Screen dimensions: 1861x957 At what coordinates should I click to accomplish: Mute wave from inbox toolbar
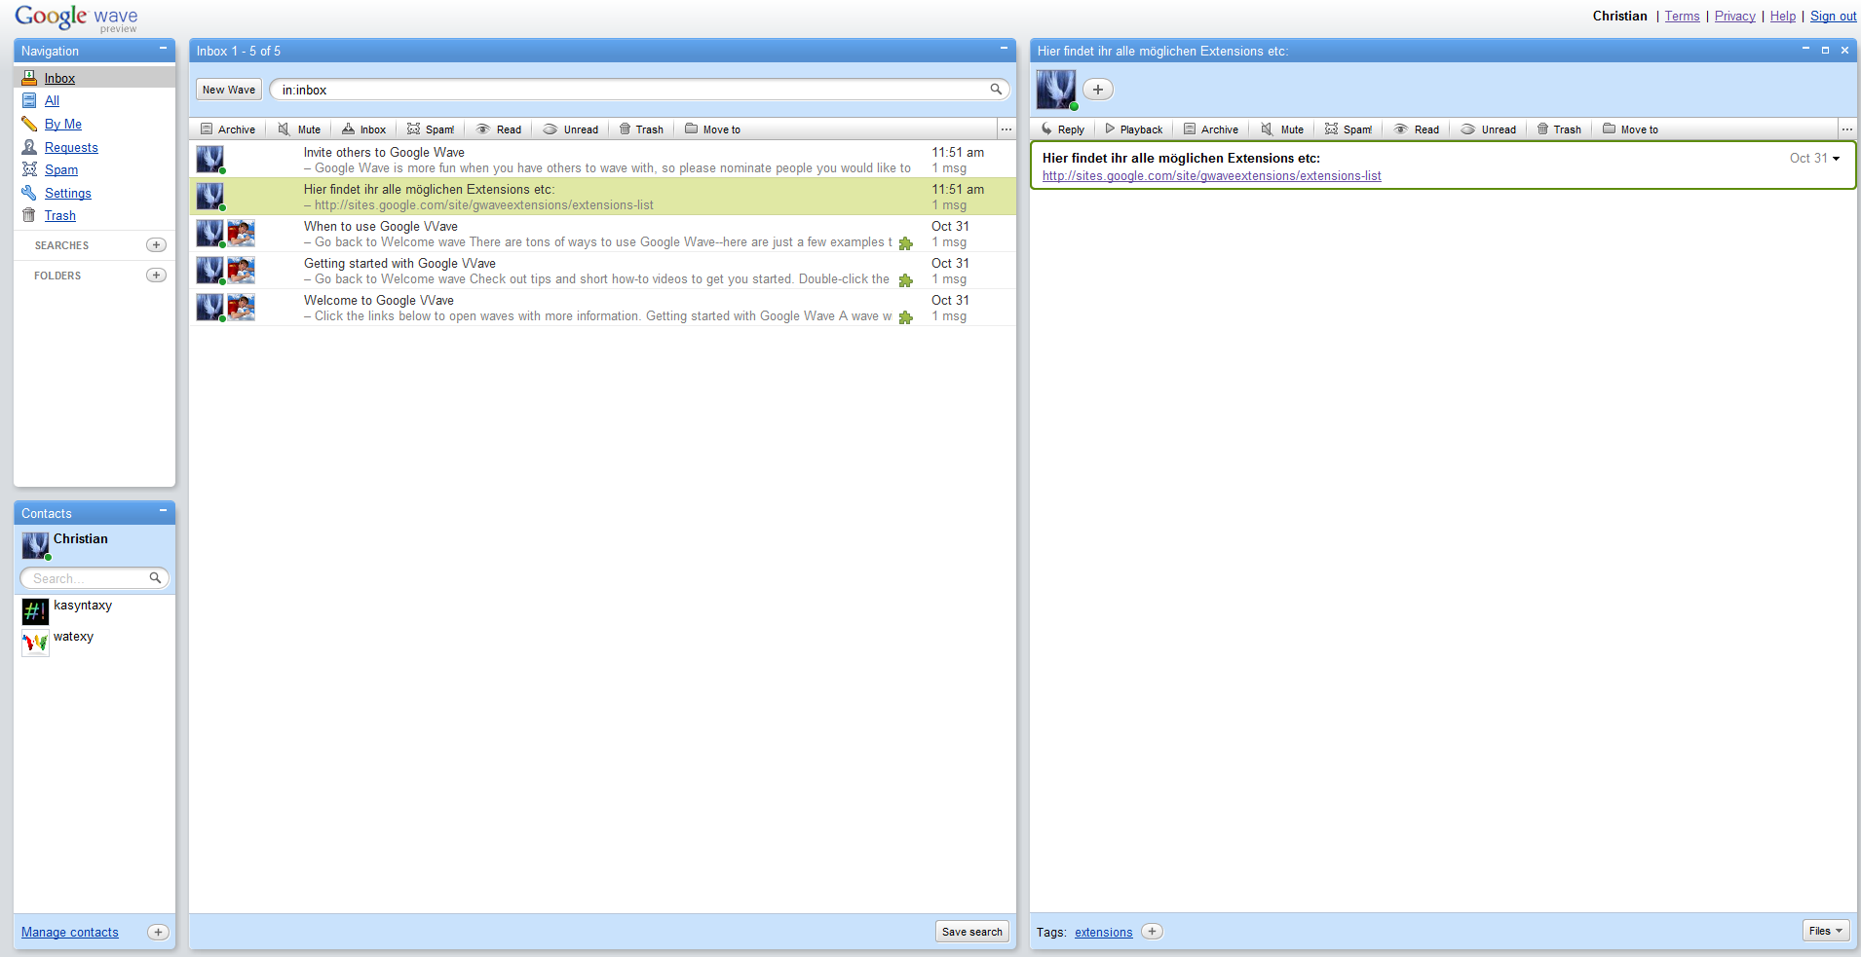[x=299, y=129]
